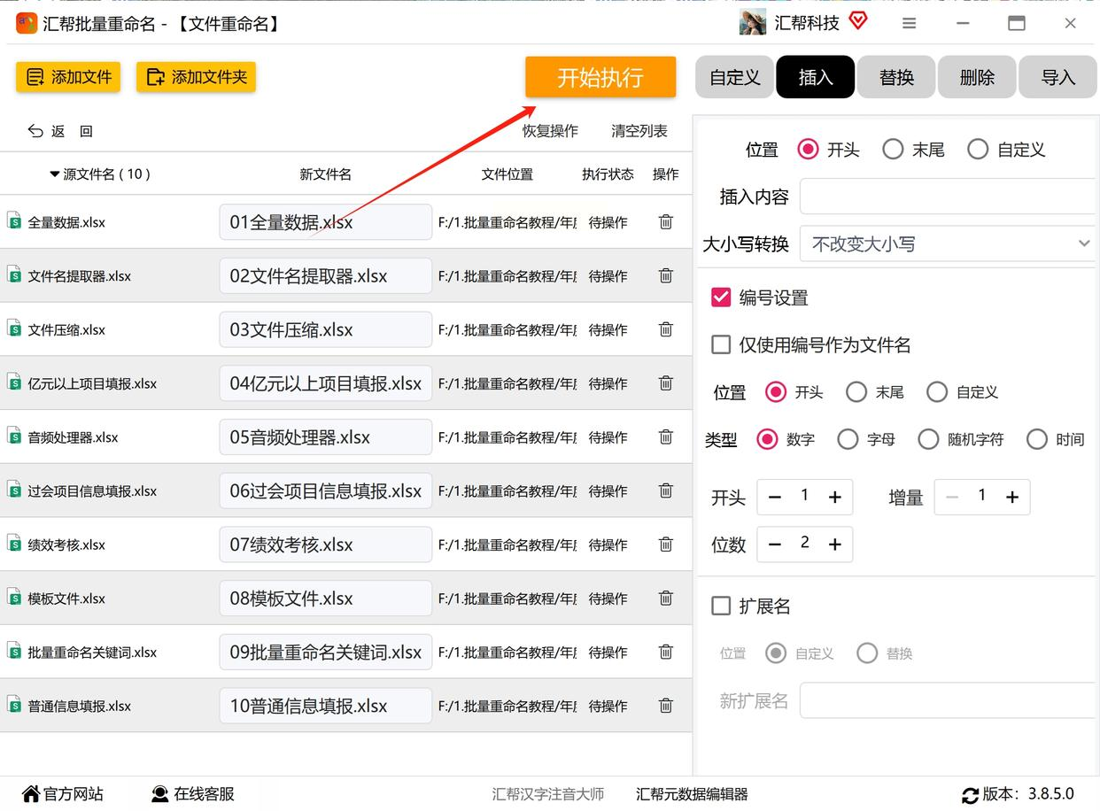
Task: Switch to the 替换 tab
Action: [896, 77]
